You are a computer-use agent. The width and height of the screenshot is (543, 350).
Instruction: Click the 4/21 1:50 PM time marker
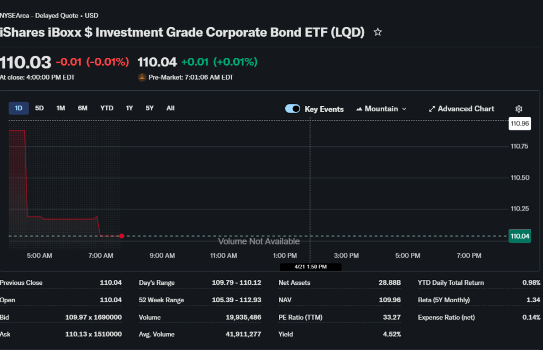[310, 267]
